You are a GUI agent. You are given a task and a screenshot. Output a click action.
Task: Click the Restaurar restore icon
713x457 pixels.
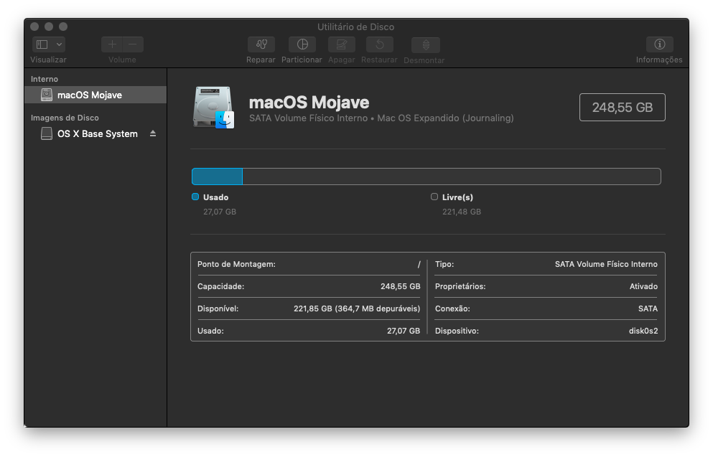pyautogui.click(x=380, y=44)
